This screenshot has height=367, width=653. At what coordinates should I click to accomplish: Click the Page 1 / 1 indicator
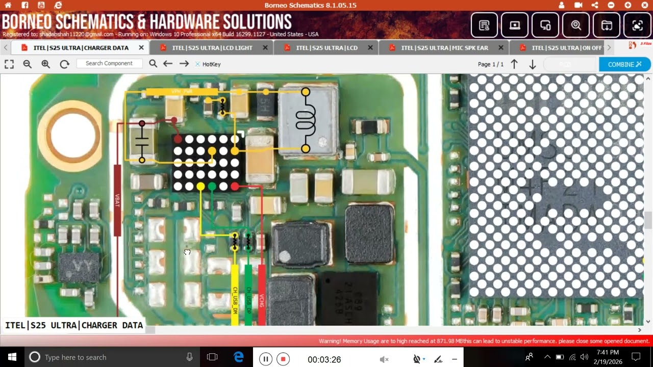pyautogui.click(x=490, y=64)
